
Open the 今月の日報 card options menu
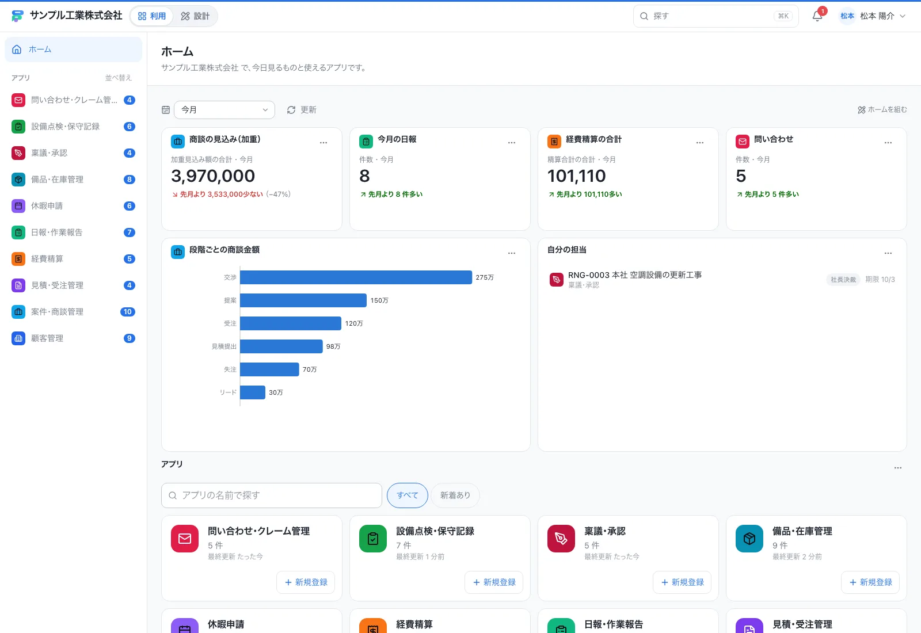[x=512, y=143]
